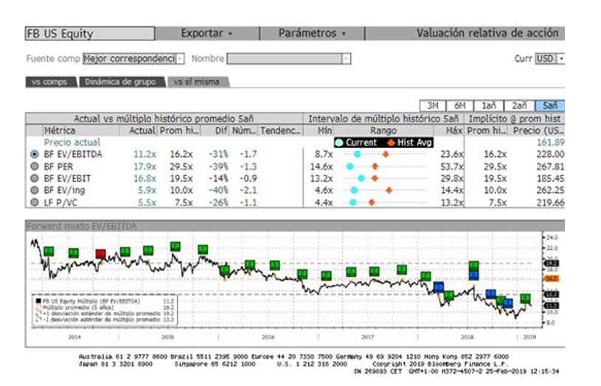Screen dimensions: 601x386
Task: Click Current dot in BF EV/EBIT range
Action: click(x=361, y=178)
